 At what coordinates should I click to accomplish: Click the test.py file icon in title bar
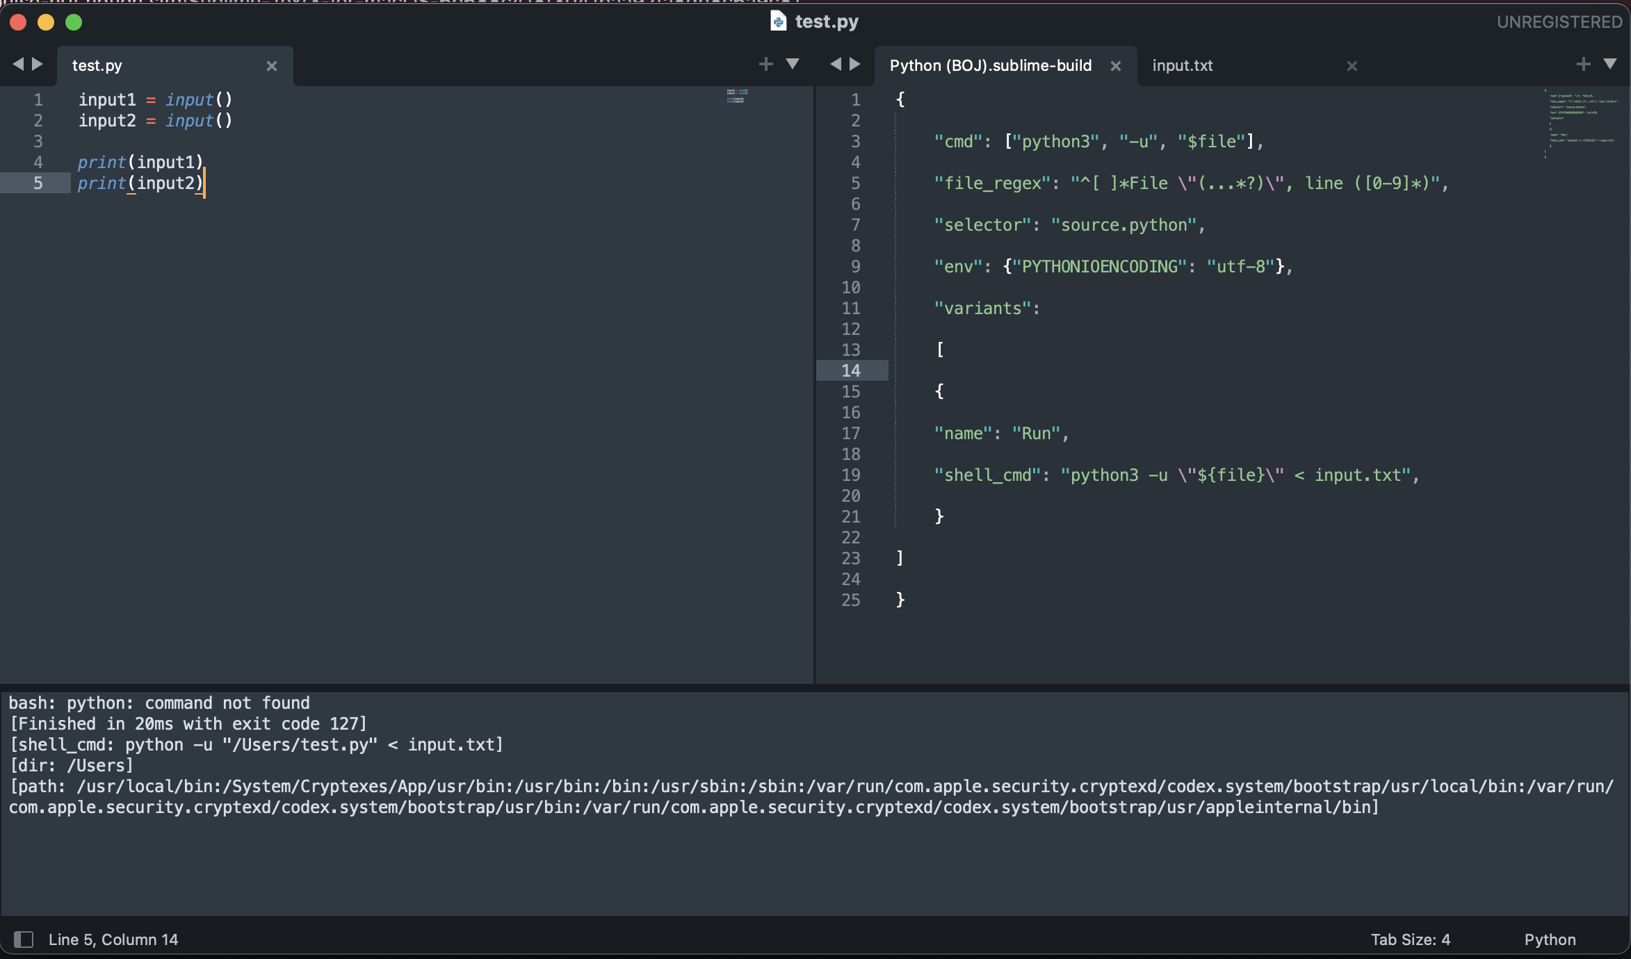[778, 22]
